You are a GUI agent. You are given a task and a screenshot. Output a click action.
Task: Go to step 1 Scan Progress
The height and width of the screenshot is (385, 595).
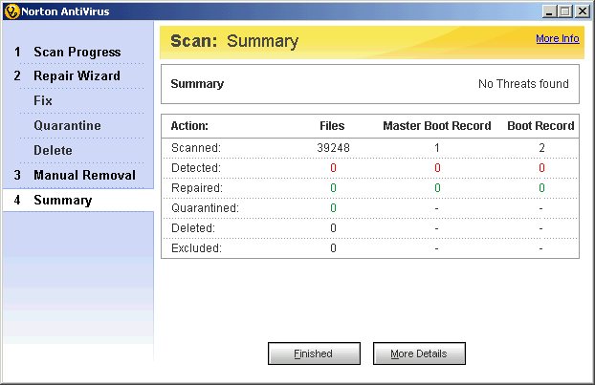(x=77, y=52)
